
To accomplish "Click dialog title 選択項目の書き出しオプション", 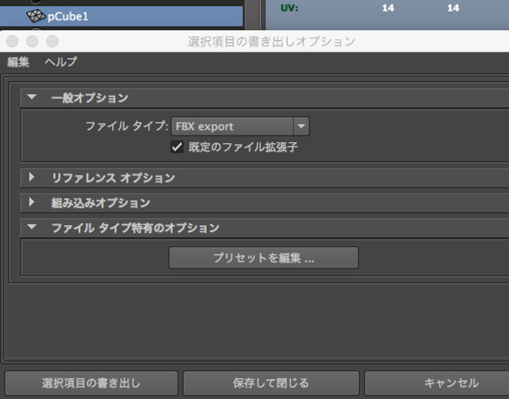I will pyautogui.click(x=272, y=41).
